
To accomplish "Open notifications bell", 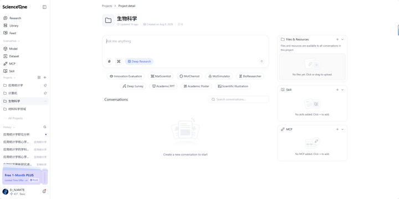I will coord(44,191).
